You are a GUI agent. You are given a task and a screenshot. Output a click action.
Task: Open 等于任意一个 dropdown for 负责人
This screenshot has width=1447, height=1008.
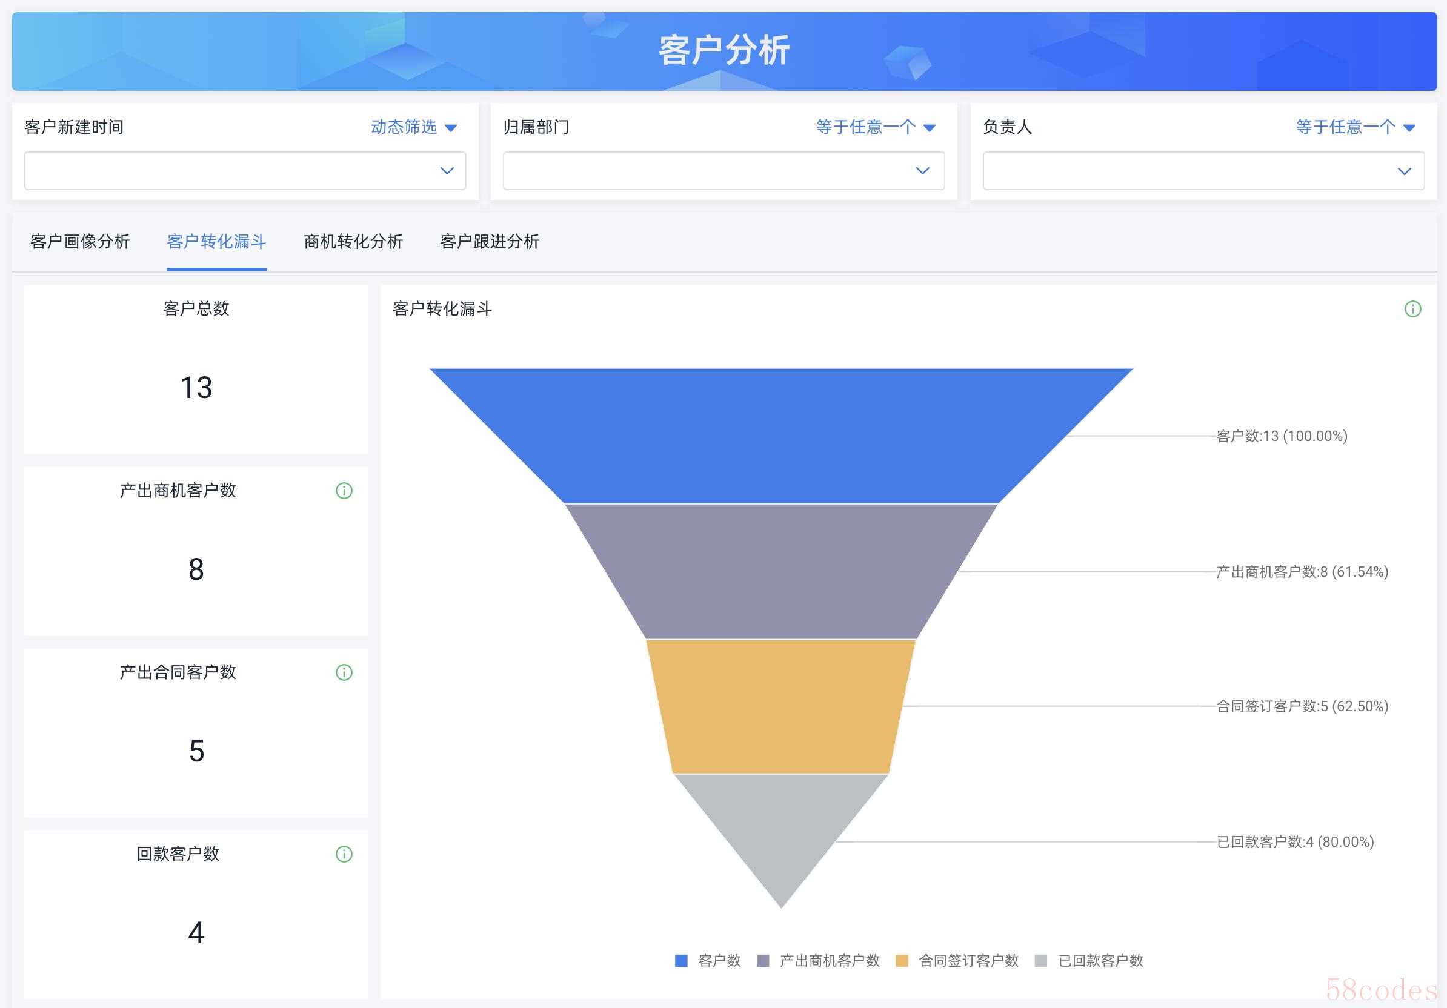pyautogui.click(x=1355, y=127)
